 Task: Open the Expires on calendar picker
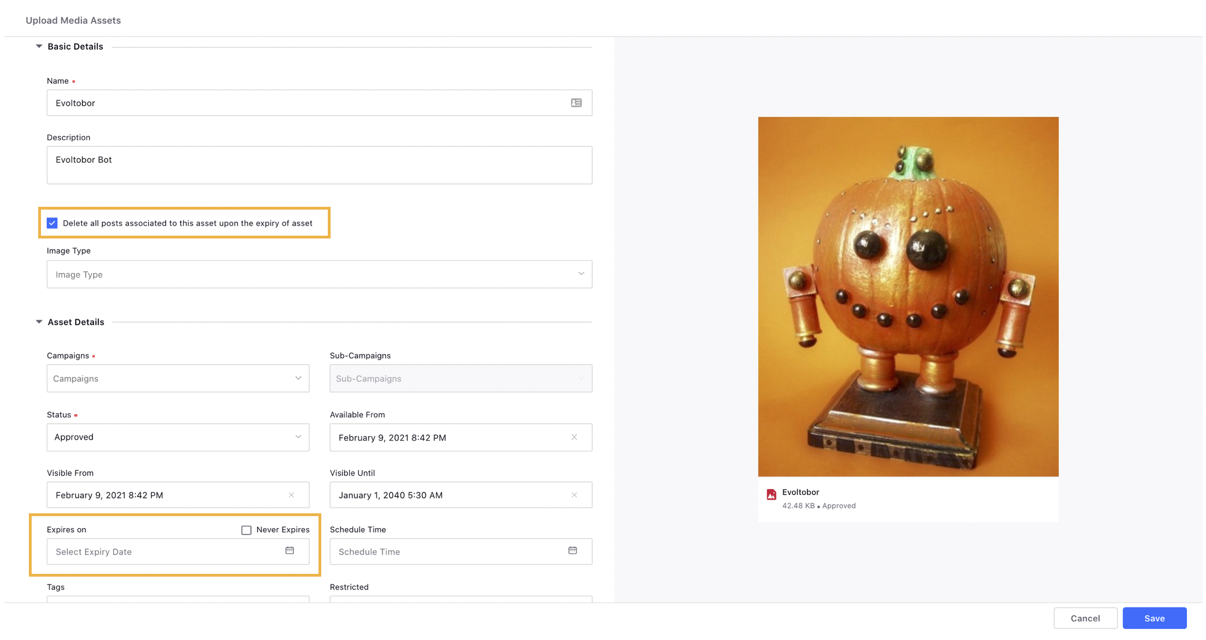pos(289,551)
